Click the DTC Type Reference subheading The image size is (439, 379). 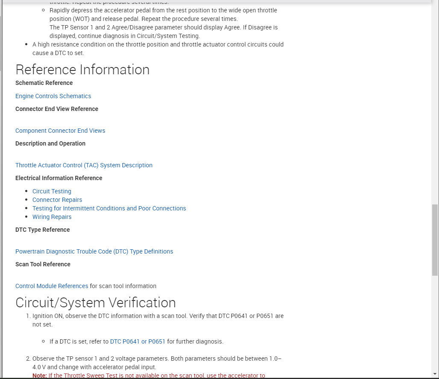pos(42,230)
